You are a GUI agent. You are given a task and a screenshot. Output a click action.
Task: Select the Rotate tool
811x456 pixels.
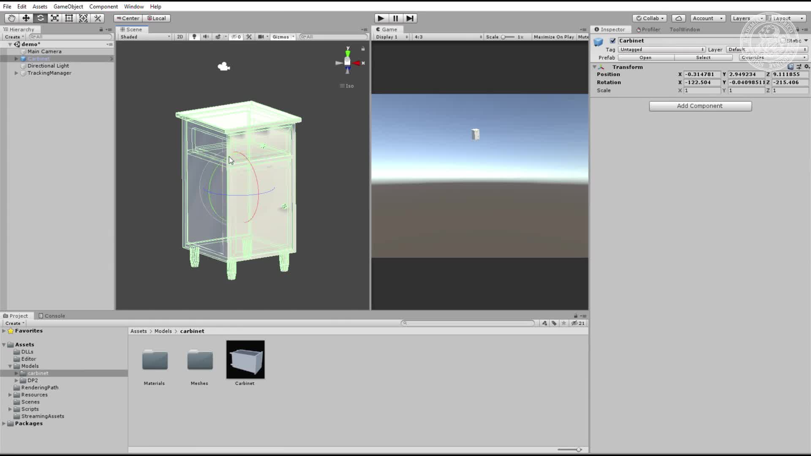(40, 18)
